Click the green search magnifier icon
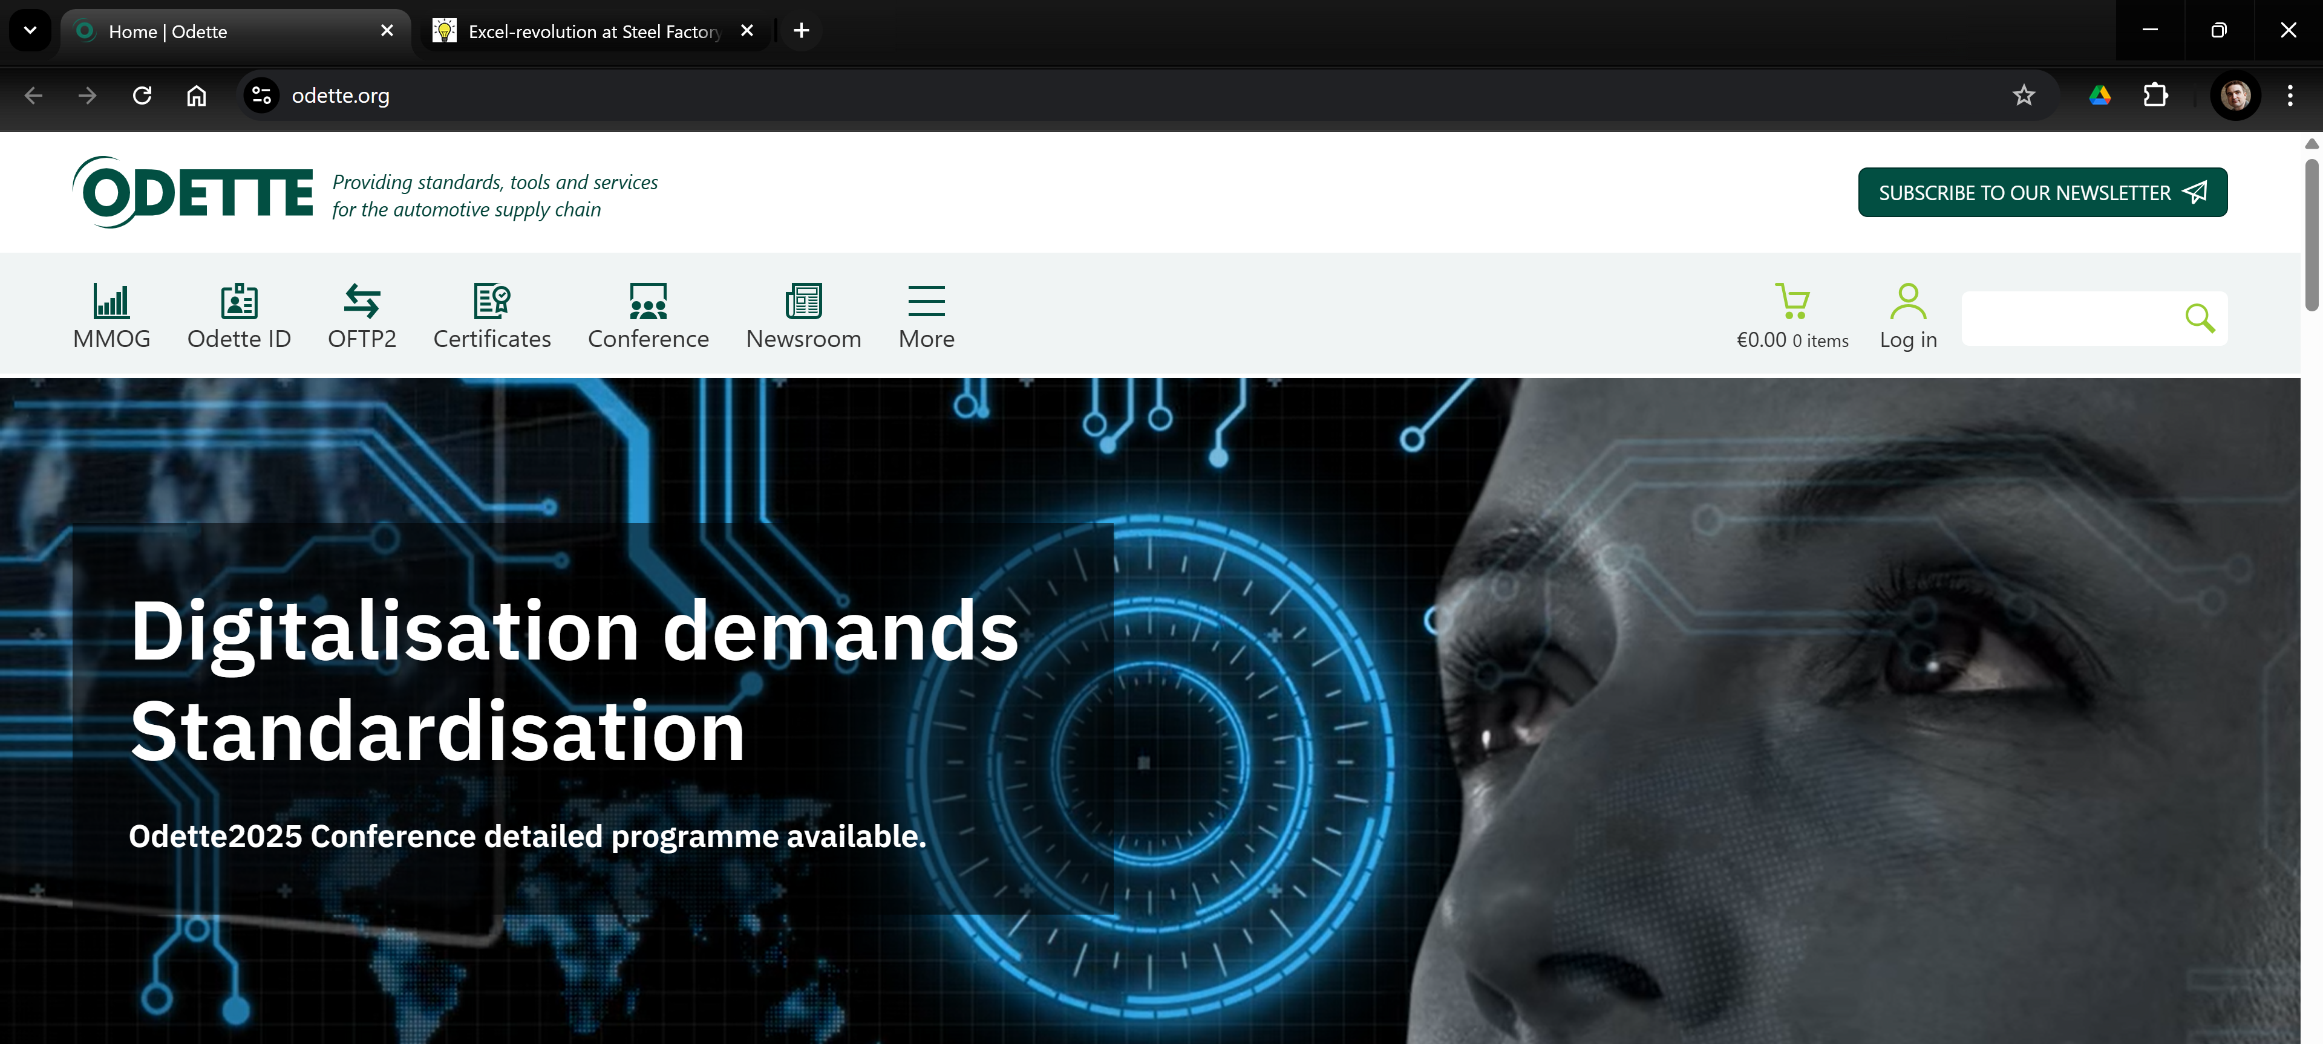This screenshot has width=2323, height=1044. point(2198,318)
